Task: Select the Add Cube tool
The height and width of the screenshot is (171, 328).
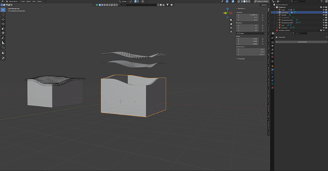Action: [x=3, y=48]
